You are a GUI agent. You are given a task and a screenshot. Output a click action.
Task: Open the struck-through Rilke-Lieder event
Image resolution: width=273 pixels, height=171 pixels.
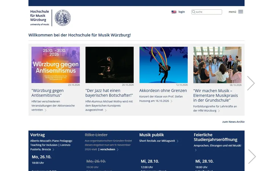96,135
